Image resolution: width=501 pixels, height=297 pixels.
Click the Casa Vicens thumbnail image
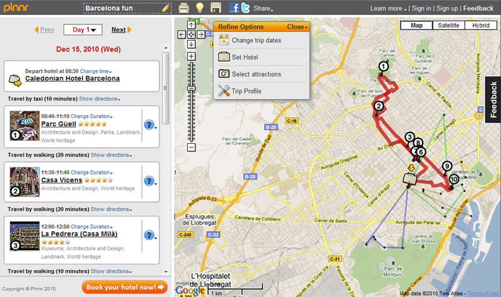point(24,182)
